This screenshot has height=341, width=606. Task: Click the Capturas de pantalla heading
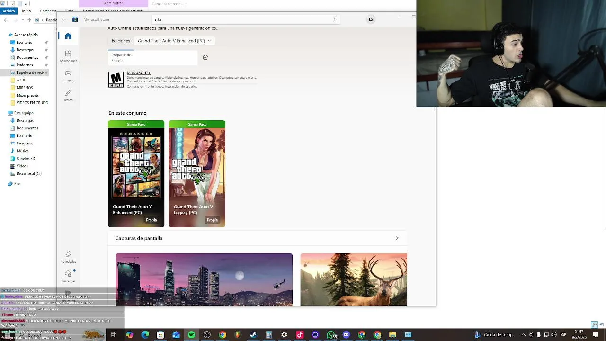tap(139, 238)
